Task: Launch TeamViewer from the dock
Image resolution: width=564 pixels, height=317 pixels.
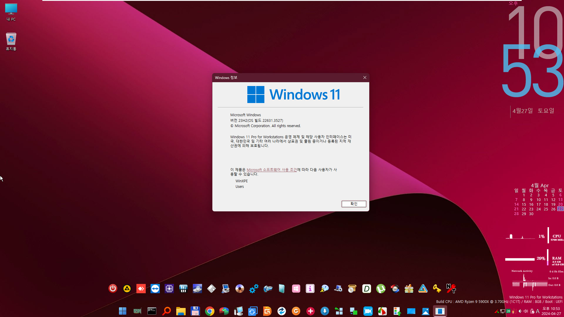Action: pos(155,289)
